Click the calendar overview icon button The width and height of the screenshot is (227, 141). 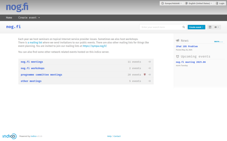[x=210, y=27]
